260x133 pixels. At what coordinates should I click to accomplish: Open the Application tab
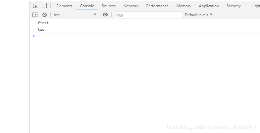209,6
